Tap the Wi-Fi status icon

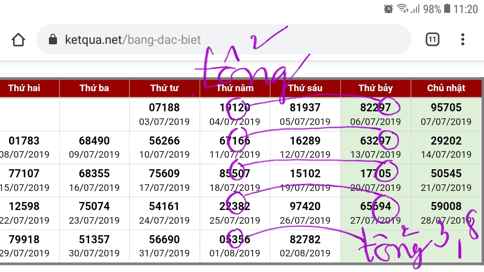tap(402, 9)
